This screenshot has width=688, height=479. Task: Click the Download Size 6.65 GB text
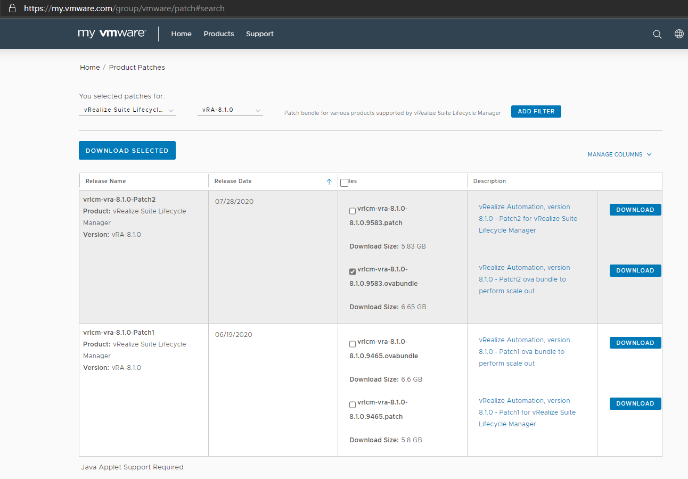click(388, 307)
